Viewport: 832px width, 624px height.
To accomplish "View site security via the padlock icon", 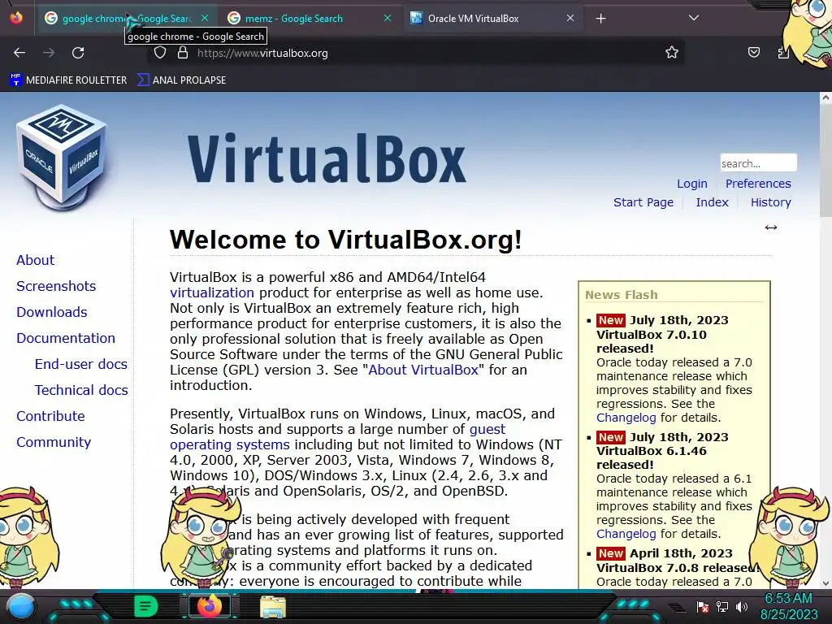I will tap(183, 53).
